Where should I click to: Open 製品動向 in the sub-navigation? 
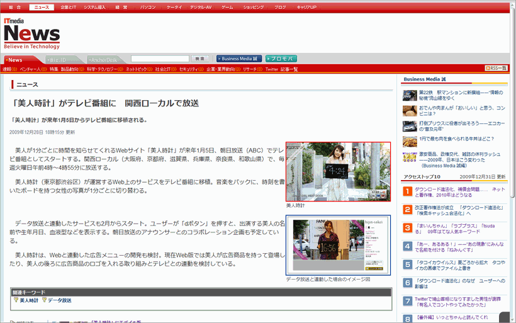(72, 69)
